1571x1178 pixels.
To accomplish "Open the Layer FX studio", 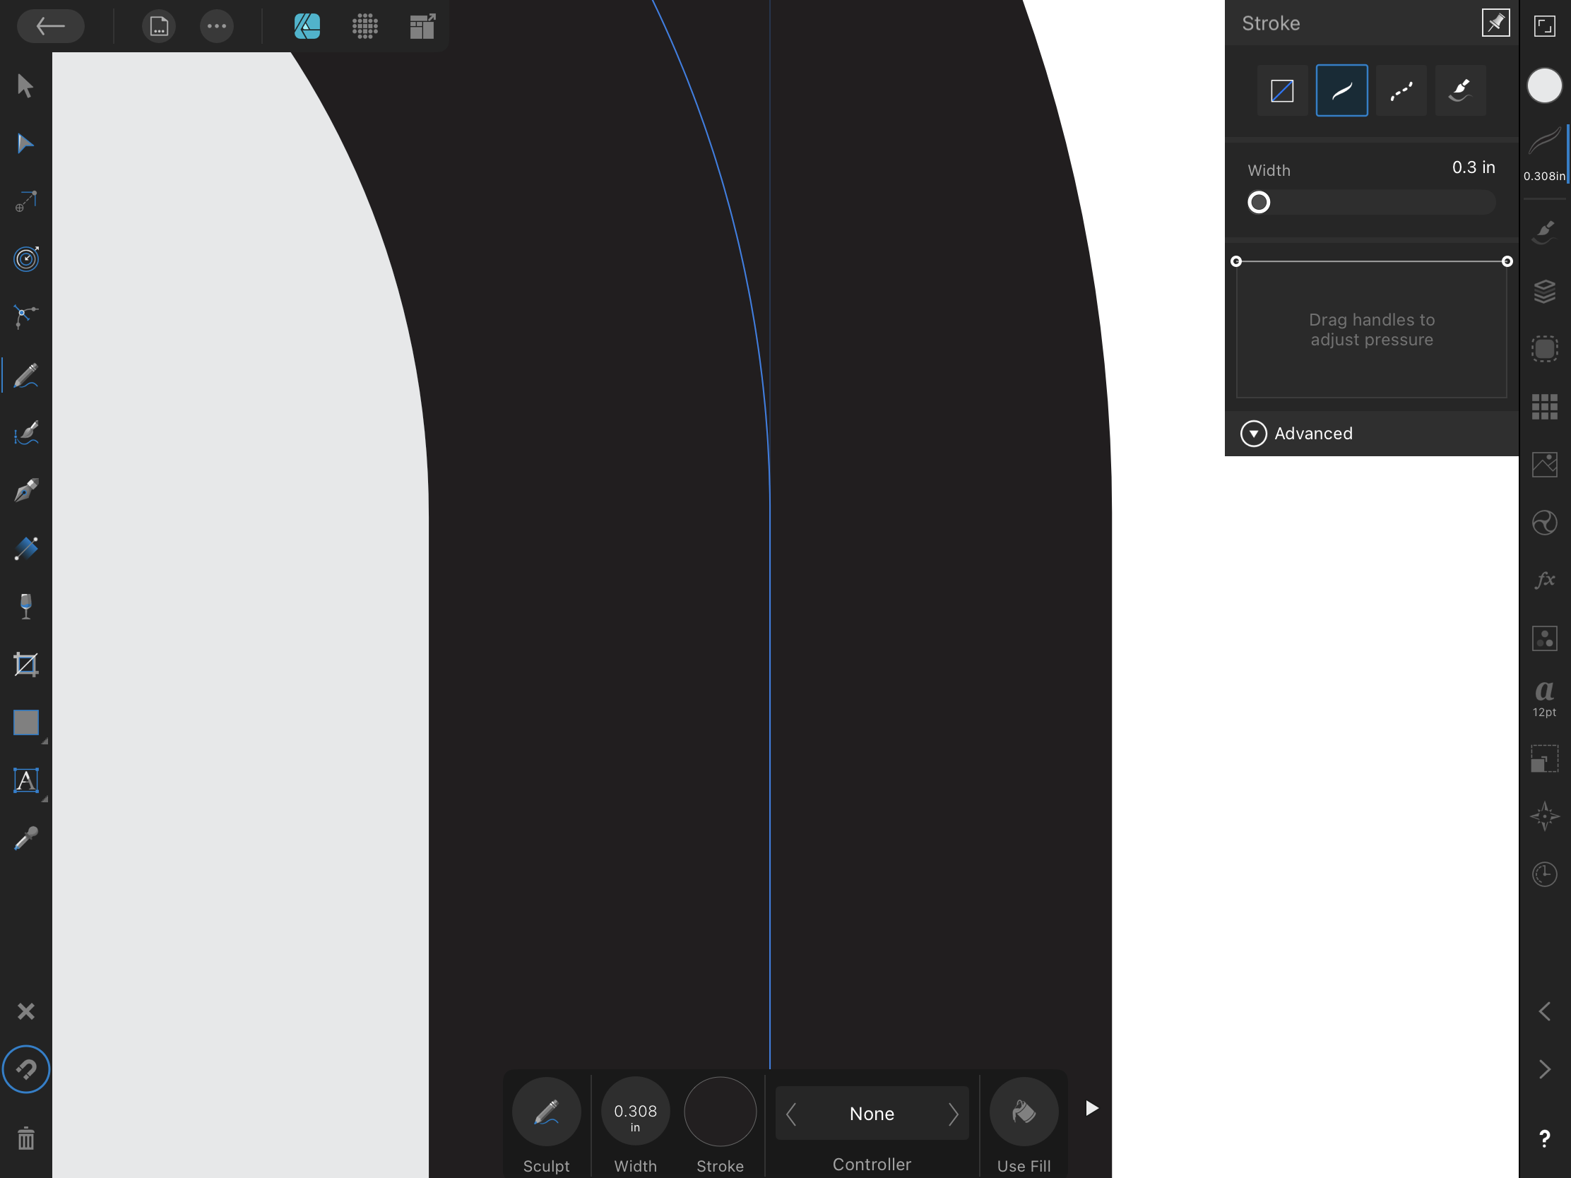I will click(x=1545, y=580).
